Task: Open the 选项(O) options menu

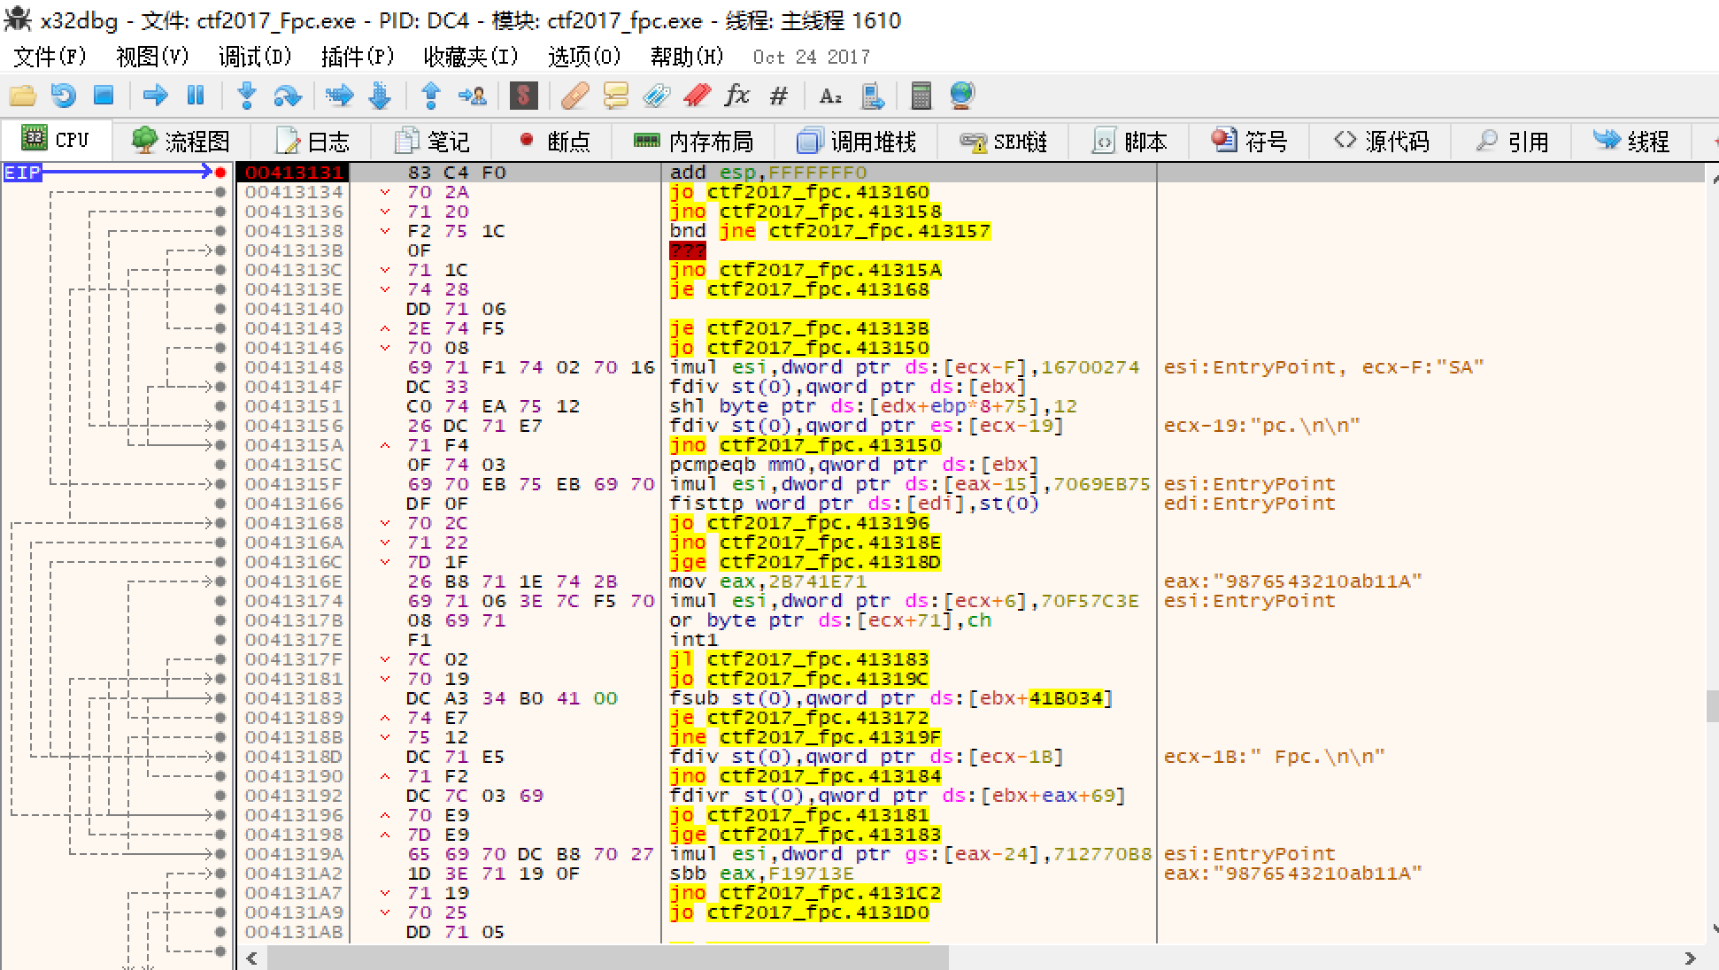Action: pos(584,57)
